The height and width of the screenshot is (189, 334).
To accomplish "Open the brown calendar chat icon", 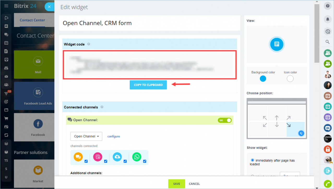I will click(328, 96).
